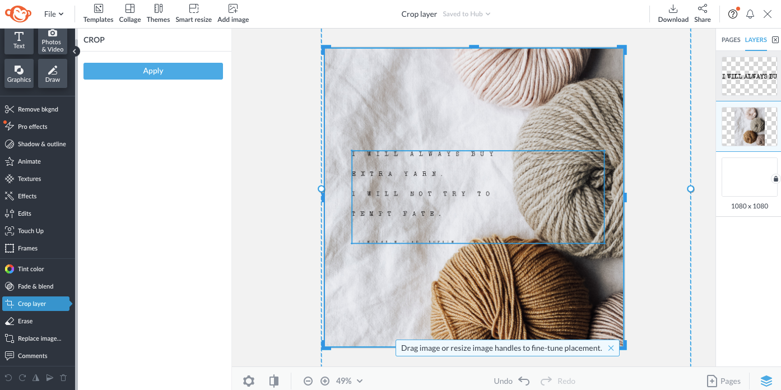Image resolution: width=781 pixels, height=390 pixels.
Task: Open canvas settings gear icon
Action: tap(249, 381)
